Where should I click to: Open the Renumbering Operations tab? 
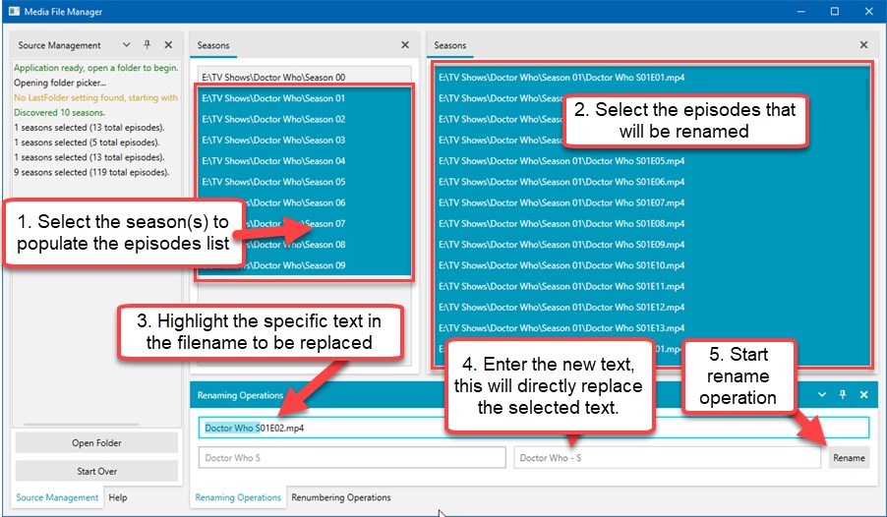pyautogui.click(x=341, y=497)
